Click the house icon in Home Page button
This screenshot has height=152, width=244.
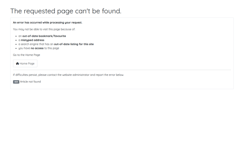pyautogui.click(x=17, y=64)
